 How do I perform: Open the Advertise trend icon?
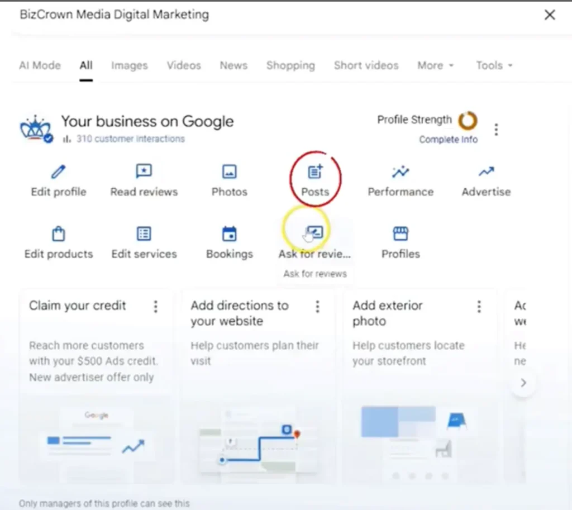click(486, 171)
